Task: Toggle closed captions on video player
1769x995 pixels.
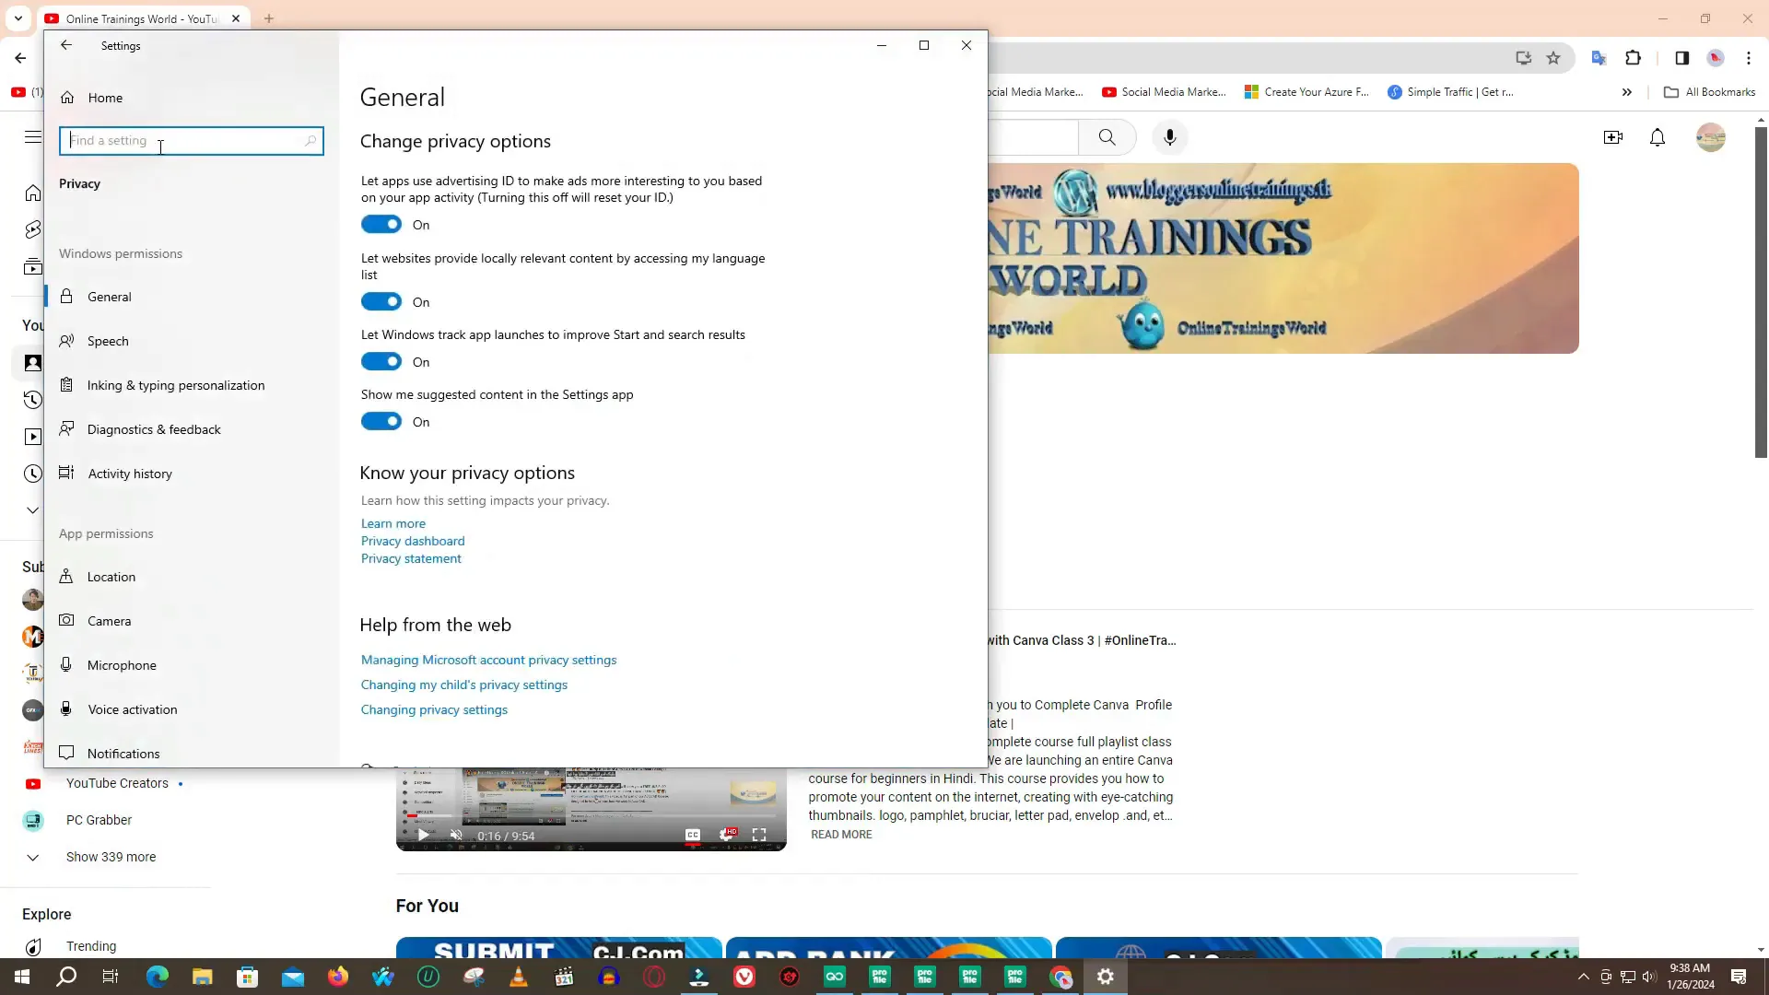Action: (693, 836)
